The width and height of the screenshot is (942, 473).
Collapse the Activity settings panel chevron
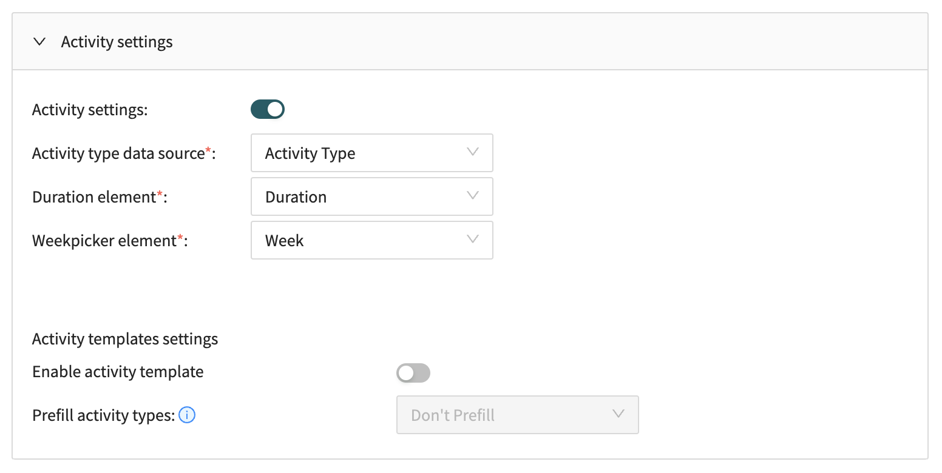click(40, 42)
